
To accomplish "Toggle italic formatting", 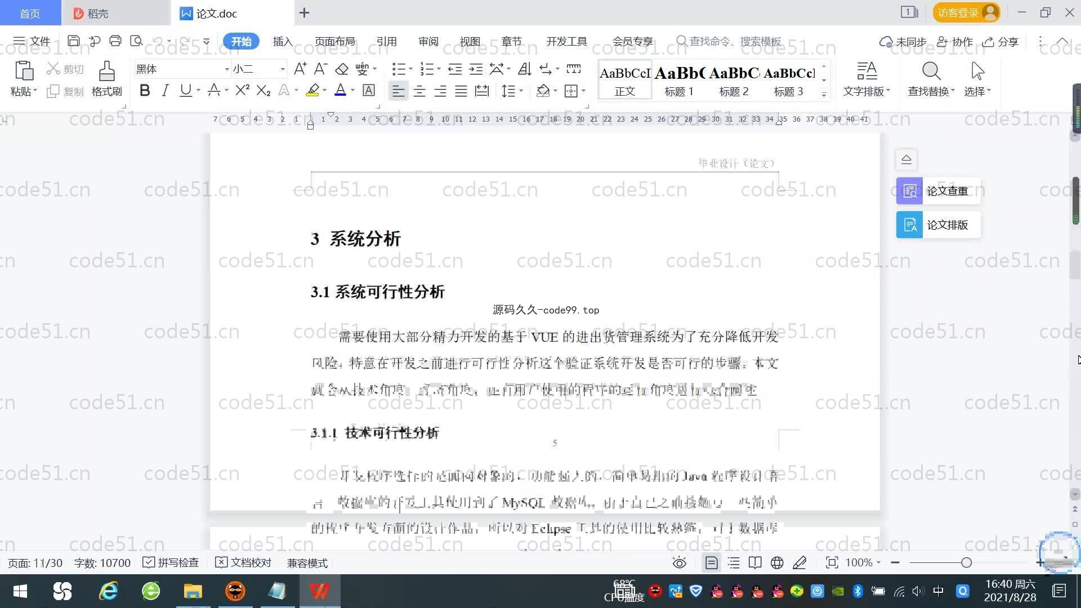I will [165, 90].
